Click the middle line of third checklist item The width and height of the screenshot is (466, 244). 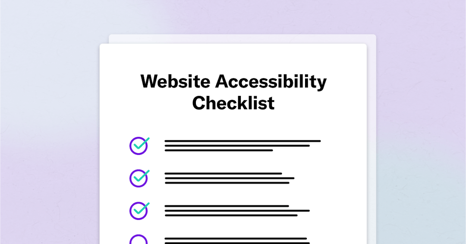coord(237,210)
